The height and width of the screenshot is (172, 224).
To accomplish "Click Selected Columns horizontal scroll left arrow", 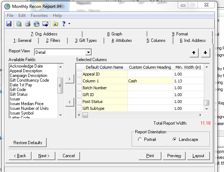I will 79,115.
